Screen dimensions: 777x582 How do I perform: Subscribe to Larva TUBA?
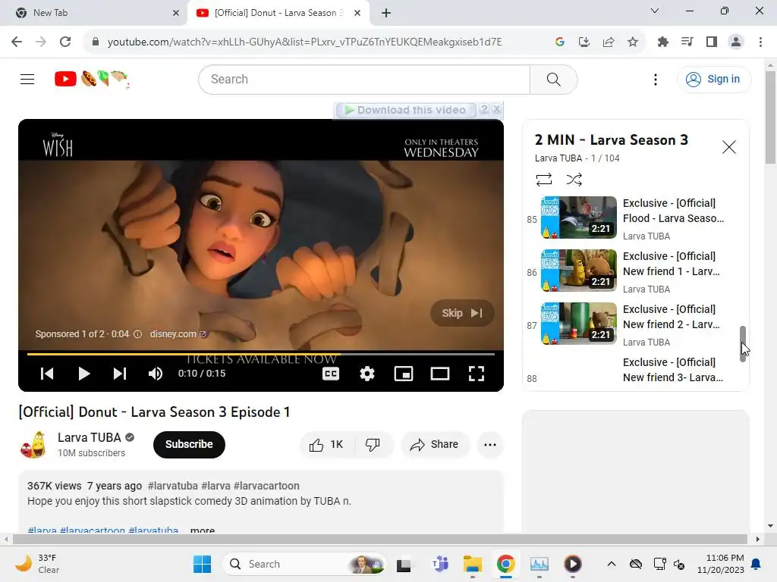(189, 444)
